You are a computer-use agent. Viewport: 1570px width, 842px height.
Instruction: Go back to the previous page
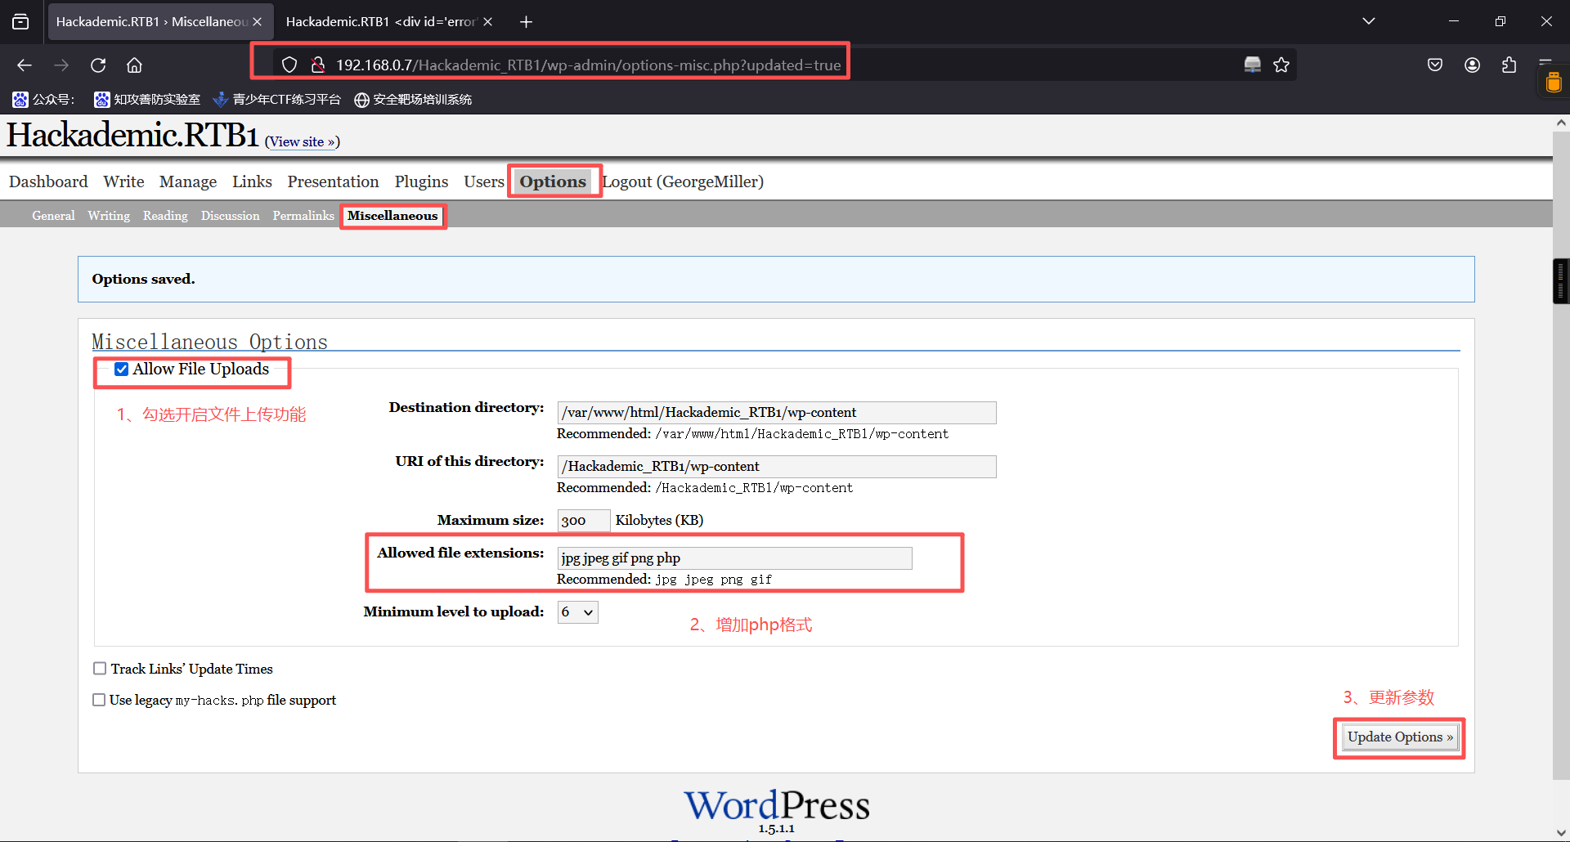[25, 65]
